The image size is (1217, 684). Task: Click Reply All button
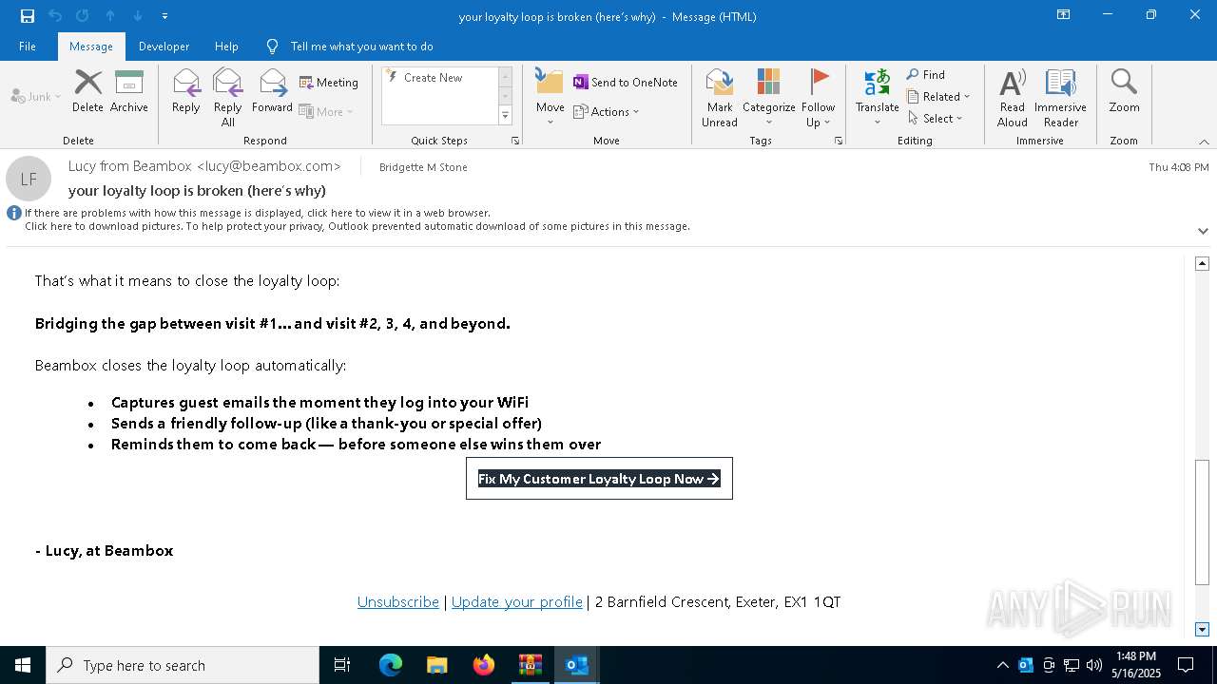227,98
